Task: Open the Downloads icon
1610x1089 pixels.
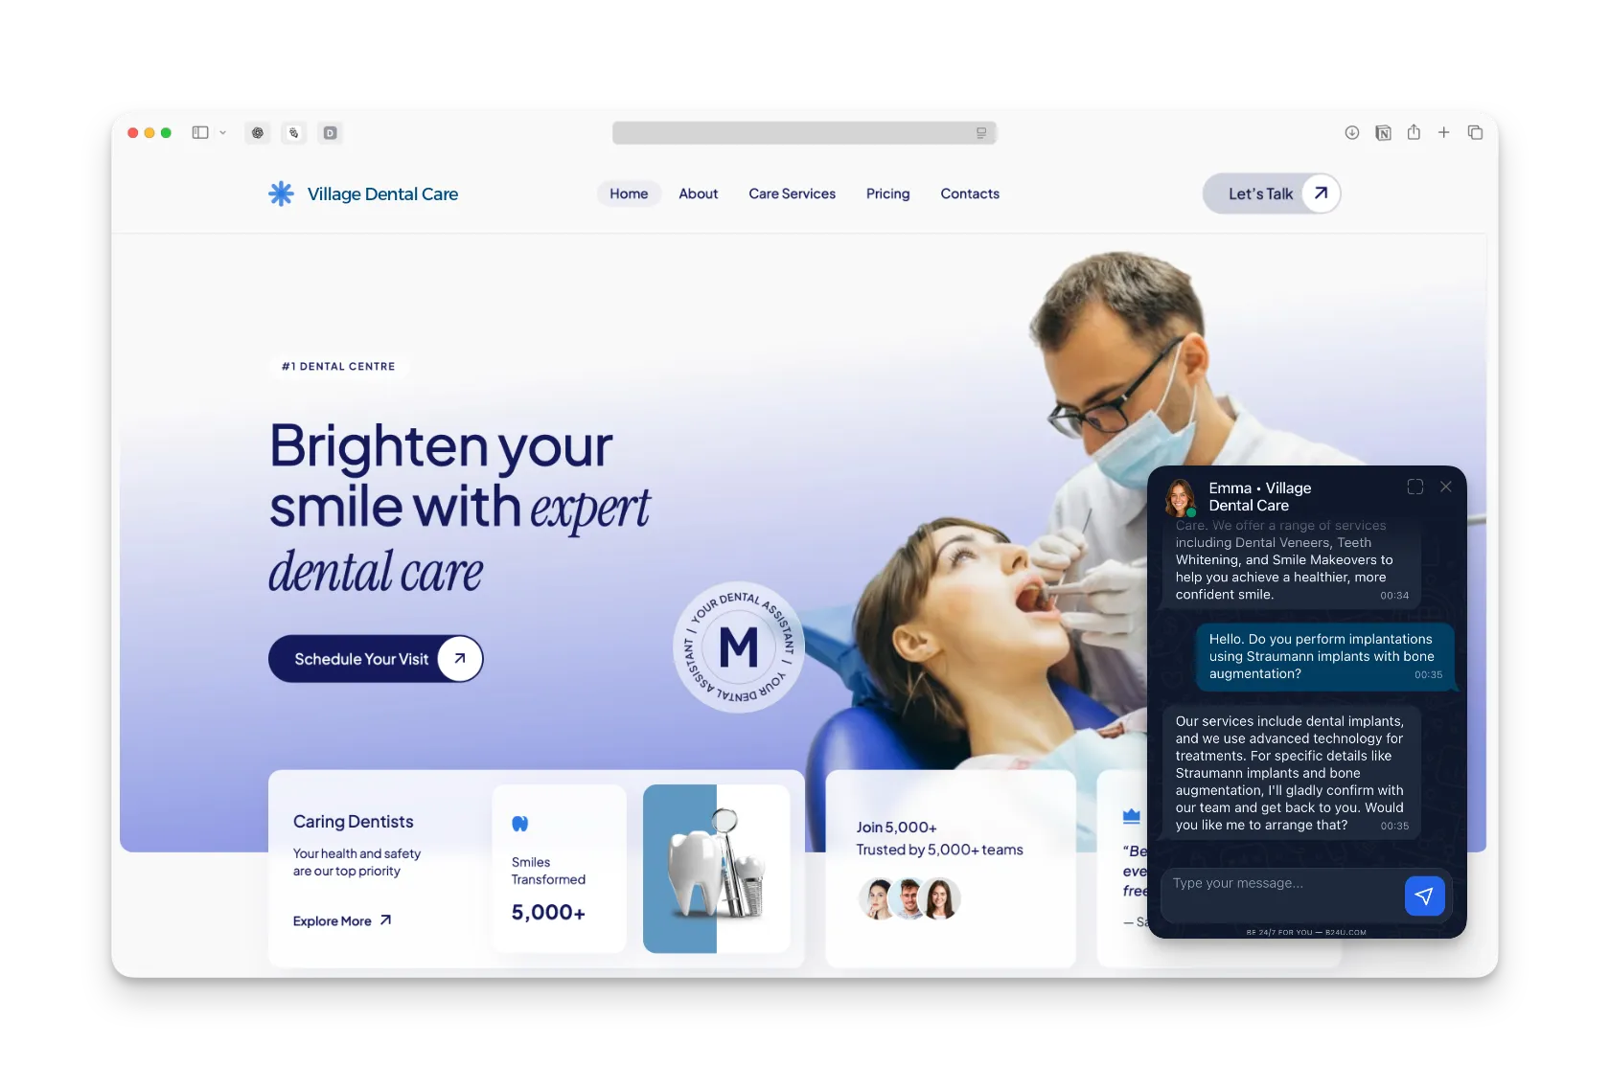Action: click(1351, 133)
